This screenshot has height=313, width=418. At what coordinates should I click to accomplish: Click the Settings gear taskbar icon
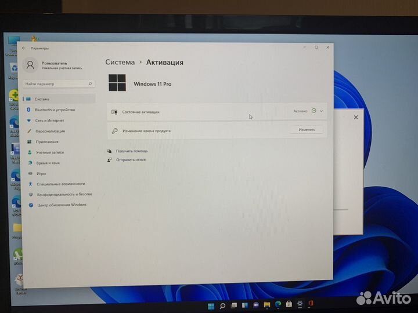click(x=300, y=303)
